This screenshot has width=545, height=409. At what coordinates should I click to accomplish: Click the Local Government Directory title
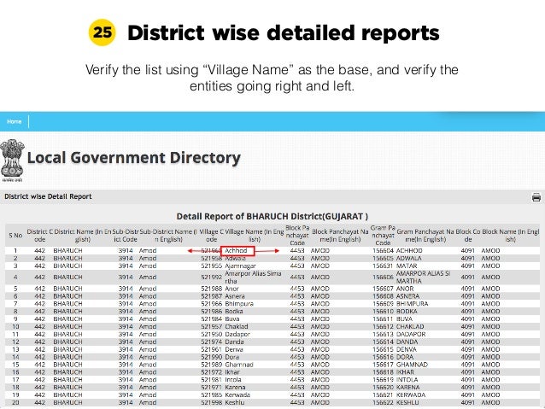[x=134, y=158]
